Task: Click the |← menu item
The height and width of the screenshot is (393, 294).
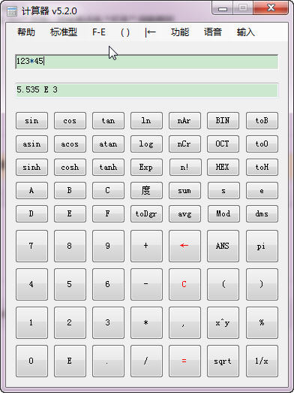Action: (151, 32)
